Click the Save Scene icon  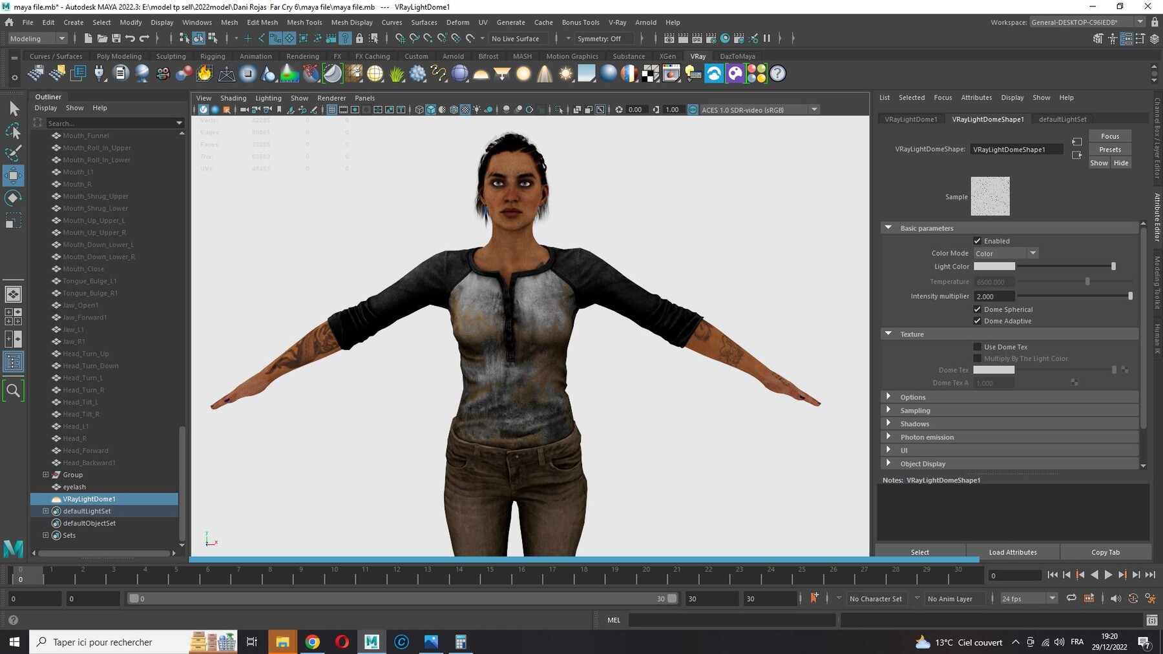click(116, 39)
